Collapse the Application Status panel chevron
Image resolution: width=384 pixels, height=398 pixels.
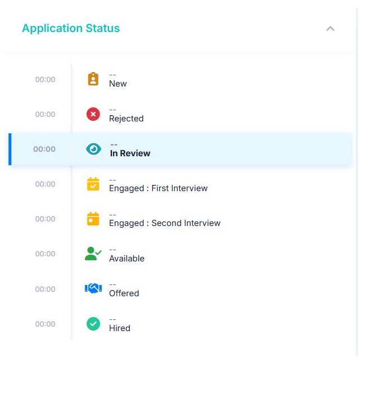pyautogui.click(x=330, y=29)
